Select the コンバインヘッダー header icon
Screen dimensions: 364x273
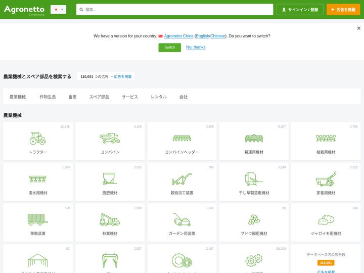(x=182, y=139)
